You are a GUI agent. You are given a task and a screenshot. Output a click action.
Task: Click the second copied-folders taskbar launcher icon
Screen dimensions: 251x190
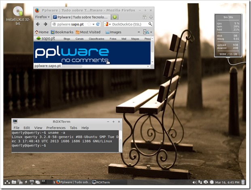click(x=20, y=182)
